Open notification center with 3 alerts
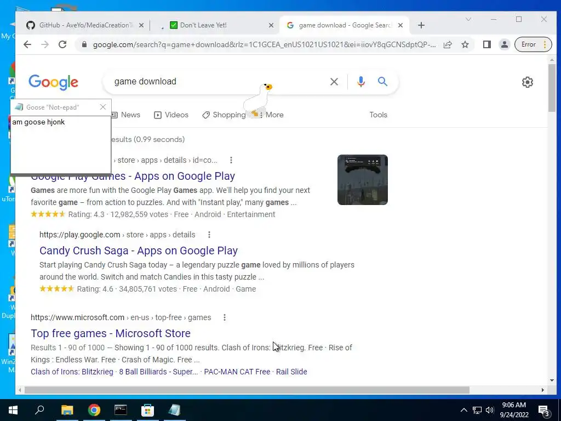This screenshot has height=421, width=561. click(544, 411)
